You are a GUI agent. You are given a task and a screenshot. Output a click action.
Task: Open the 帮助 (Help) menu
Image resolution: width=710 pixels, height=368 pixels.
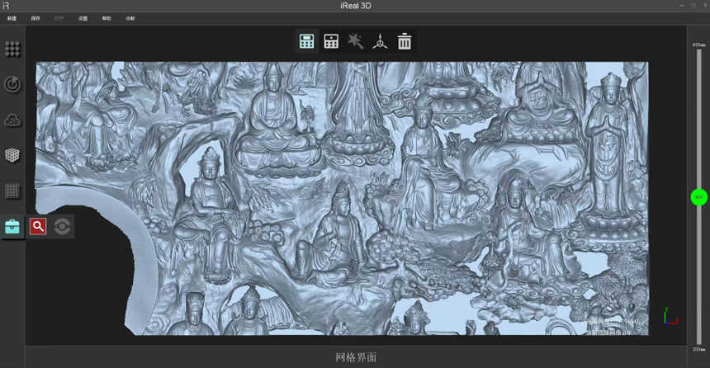[106, 17]
